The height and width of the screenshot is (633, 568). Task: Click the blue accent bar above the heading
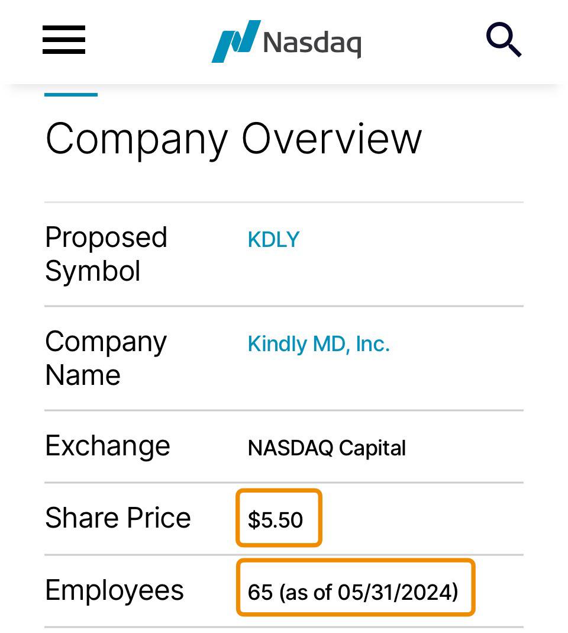click(x=71, y=94)
